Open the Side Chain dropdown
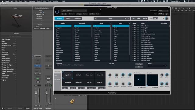 pos(163,11)
